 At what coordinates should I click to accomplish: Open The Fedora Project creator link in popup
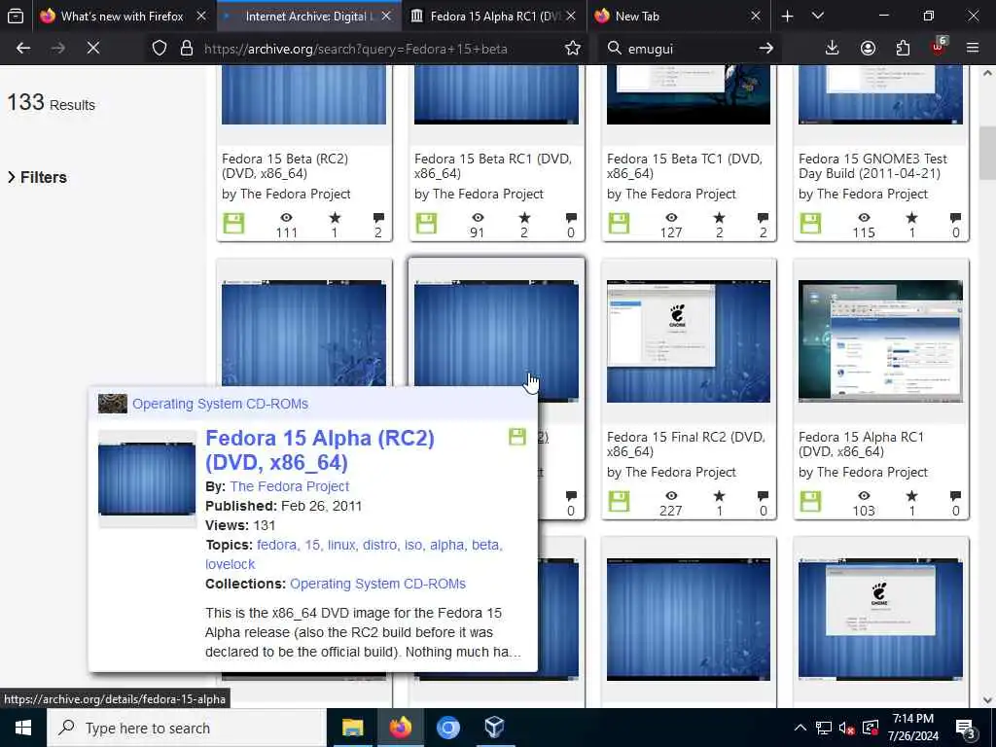(290, 486)
